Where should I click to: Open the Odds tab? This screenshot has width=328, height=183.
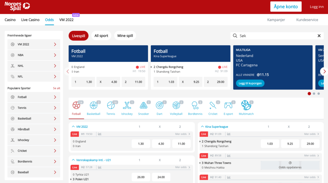pos(49,20)
